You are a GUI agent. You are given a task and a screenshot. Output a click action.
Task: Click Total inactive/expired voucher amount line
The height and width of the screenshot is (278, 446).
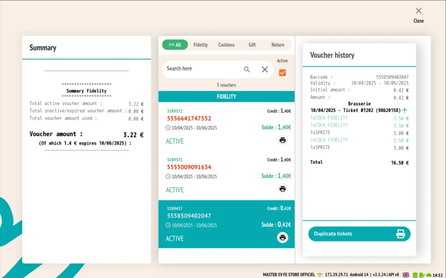click(x=87, y=111)
